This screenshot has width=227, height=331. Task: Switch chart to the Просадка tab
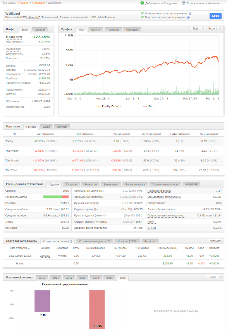(x=132, y=29)
